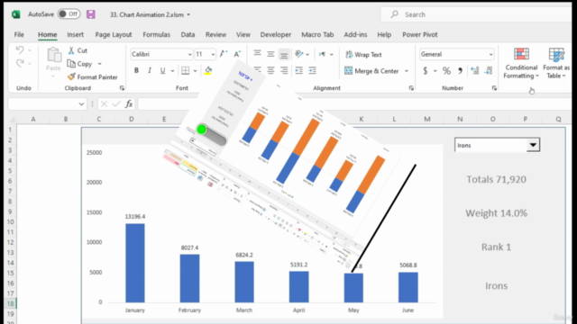Open the Data tab
This screenshot has height=324, width=577.
[188, 34]
